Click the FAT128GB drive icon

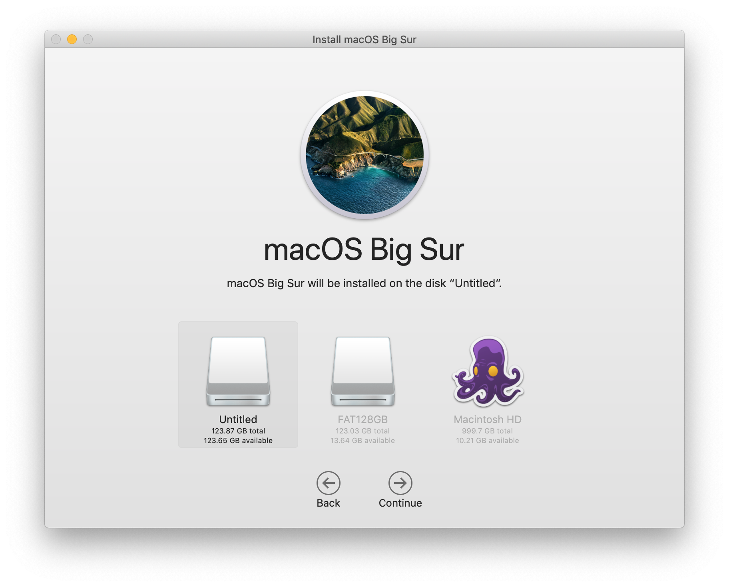click(x=363, y=371)
